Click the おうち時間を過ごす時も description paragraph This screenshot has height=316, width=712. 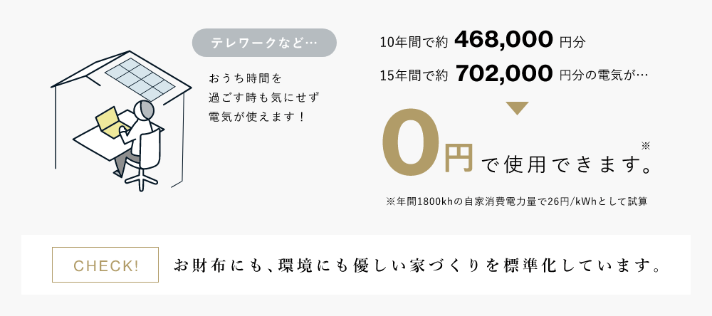tap(264, 98)
